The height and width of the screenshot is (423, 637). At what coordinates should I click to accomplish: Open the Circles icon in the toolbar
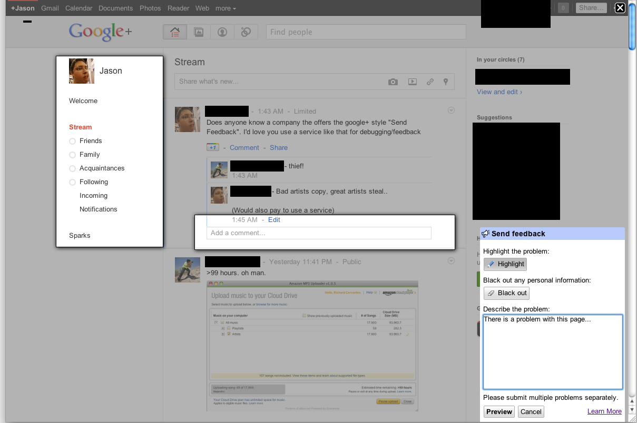tap(246, 32)
